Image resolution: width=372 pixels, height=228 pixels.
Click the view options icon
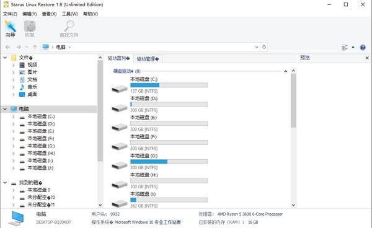(345, 48)
